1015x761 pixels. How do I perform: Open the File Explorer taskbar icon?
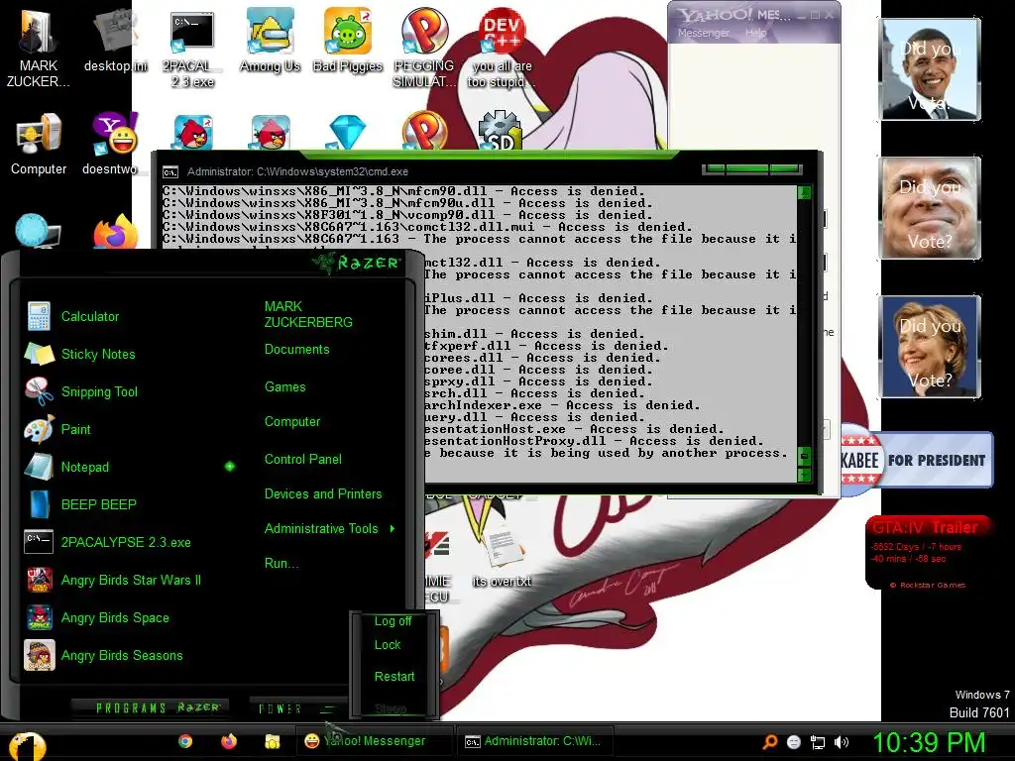(272, 741)
